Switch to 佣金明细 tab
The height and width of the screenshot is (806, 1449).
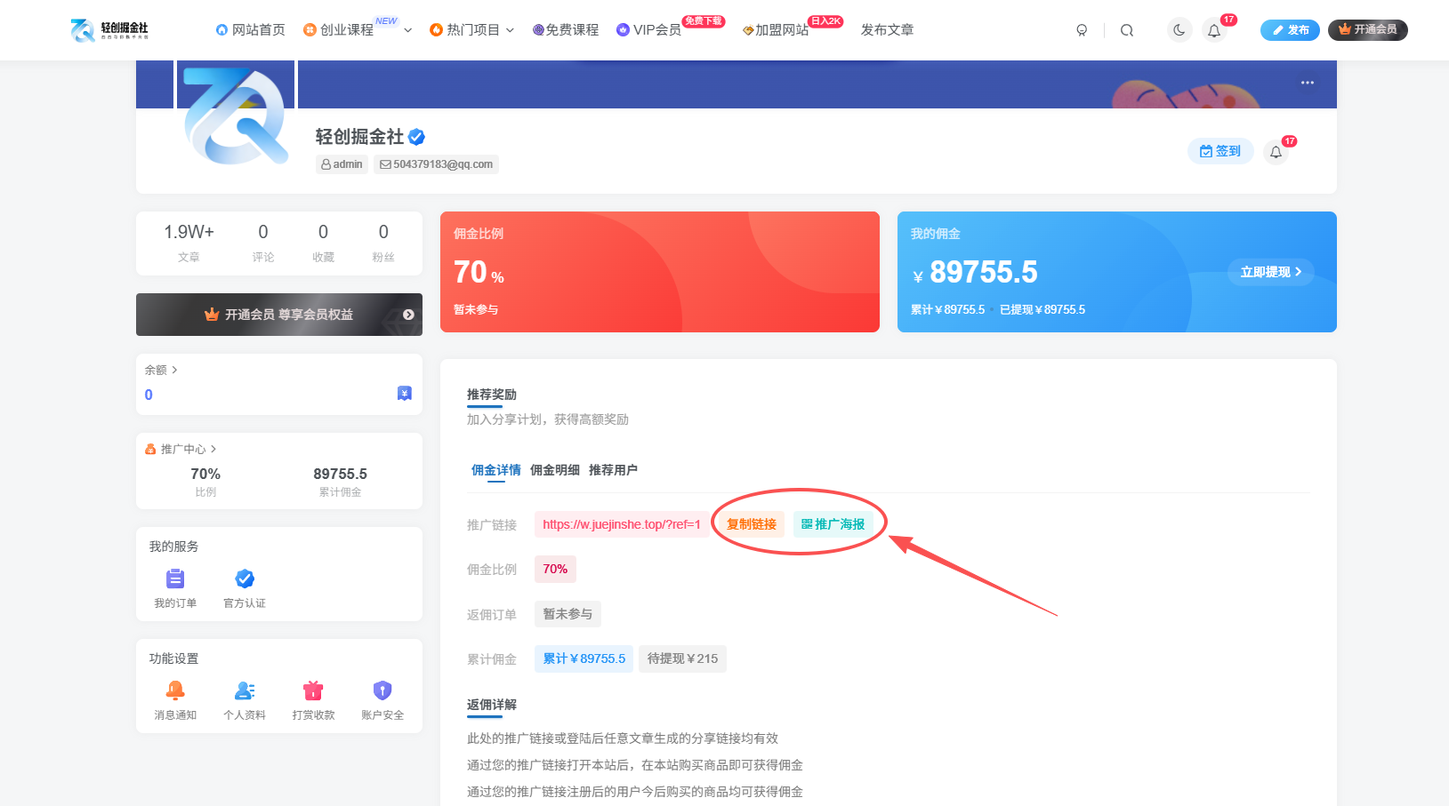pyautogui.click(x=554, y=470)
